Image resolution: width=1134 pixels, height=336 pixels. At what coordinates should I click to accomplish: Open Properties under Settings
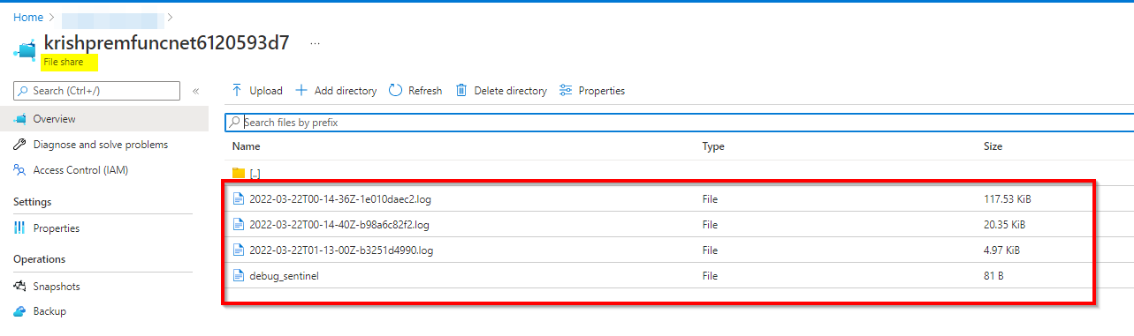57,228
